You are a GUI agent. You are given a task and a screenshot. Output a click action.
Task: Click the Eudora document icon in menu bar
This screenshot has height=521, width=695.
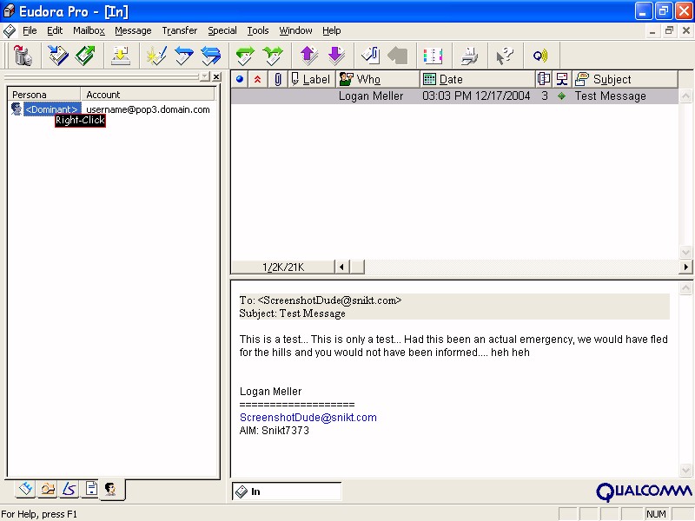click(x=10, y=30)
